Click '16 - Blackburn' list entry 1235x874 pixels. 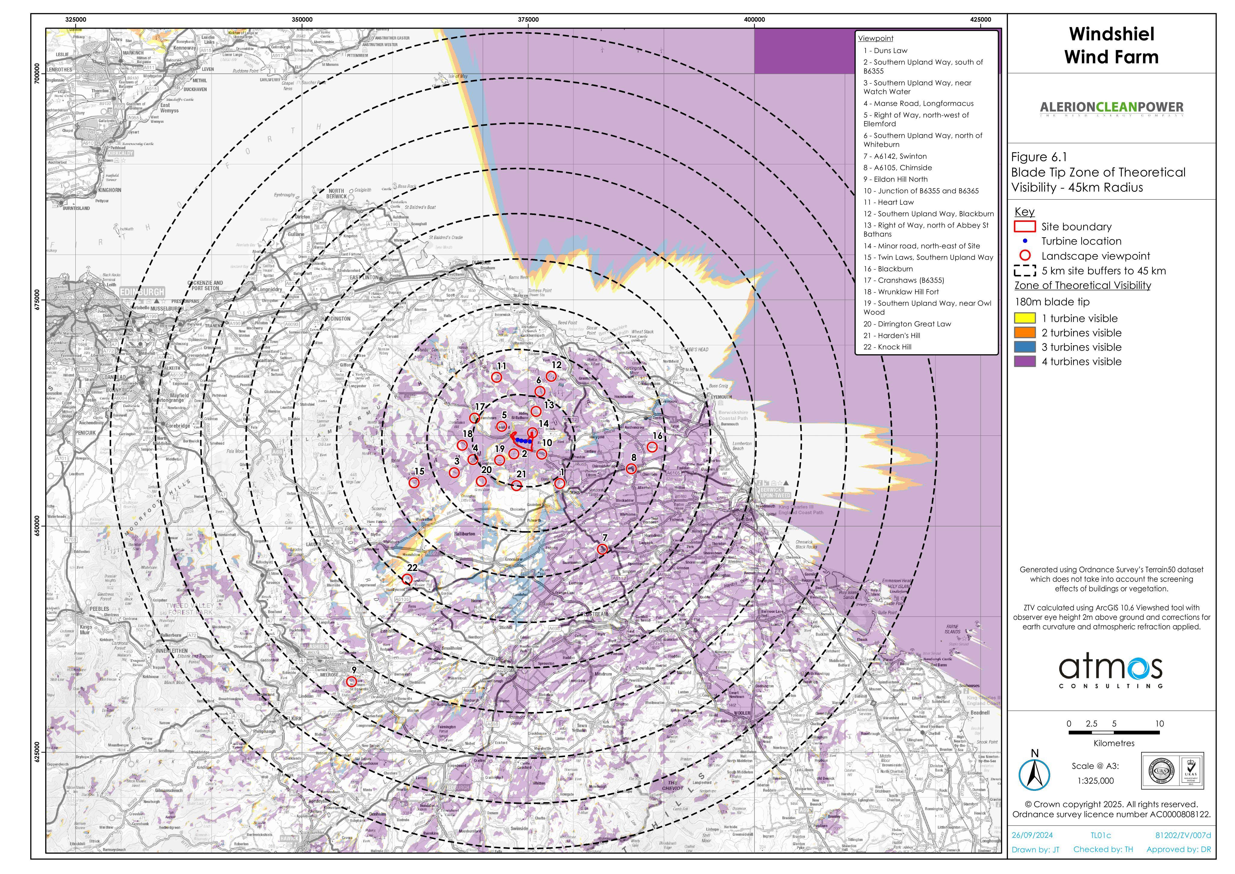coord(888,269)
